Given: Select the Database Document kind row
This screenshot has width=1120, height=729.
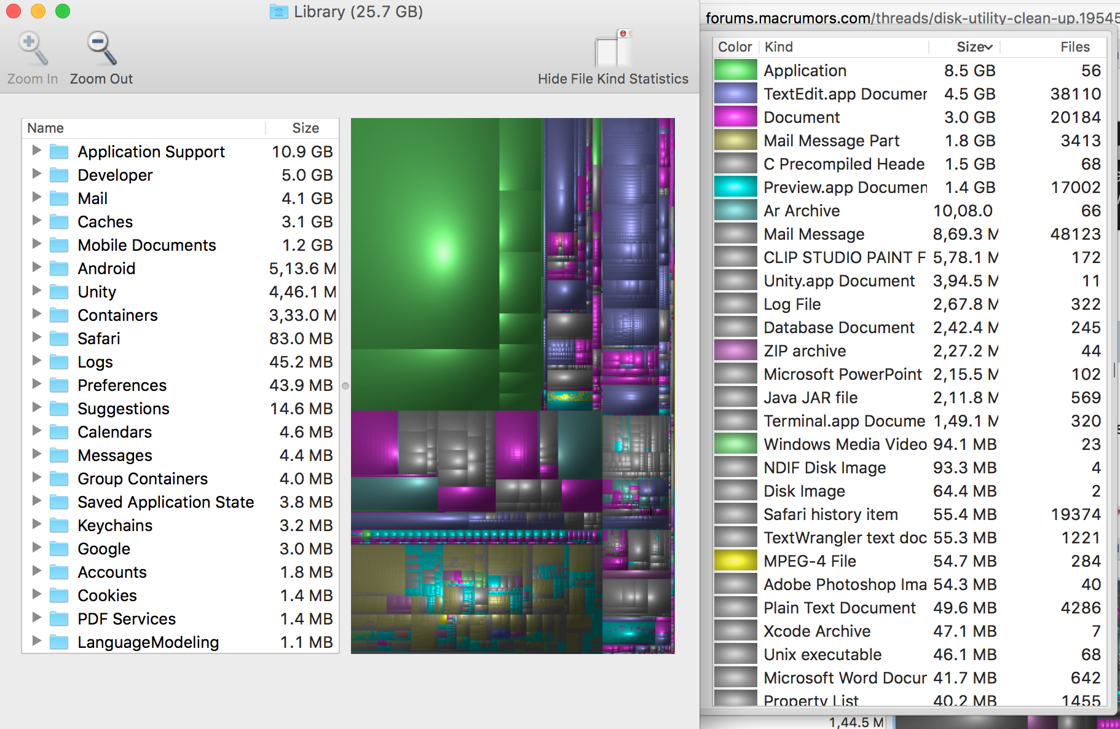Looking at the screenshot, I should 910,327.
